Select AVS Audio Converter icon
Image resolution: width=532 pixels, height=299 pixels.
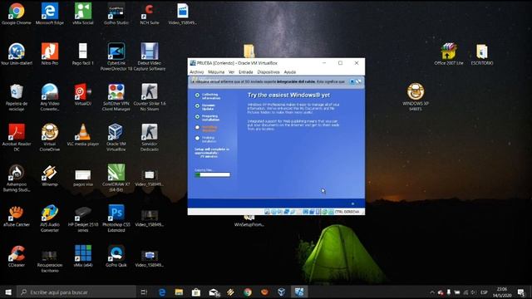pos(50,218)
